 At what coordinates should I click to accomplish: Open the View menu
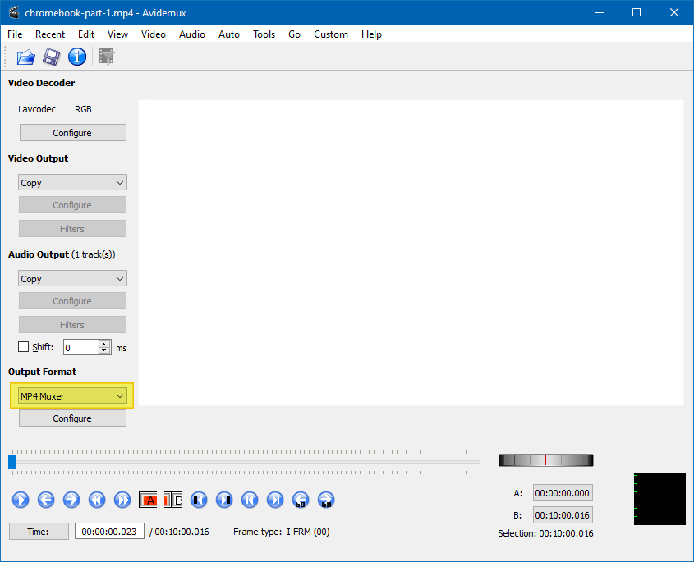[117, 34]
